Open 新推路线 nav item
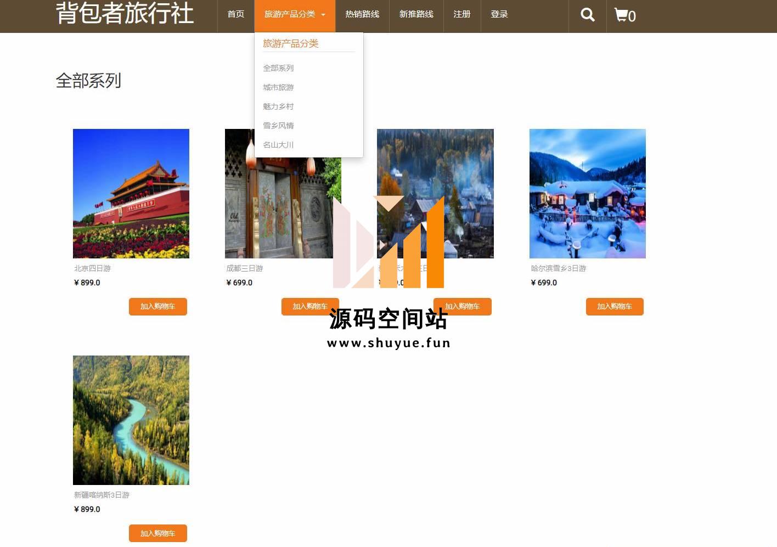 [x=416, y=14]
